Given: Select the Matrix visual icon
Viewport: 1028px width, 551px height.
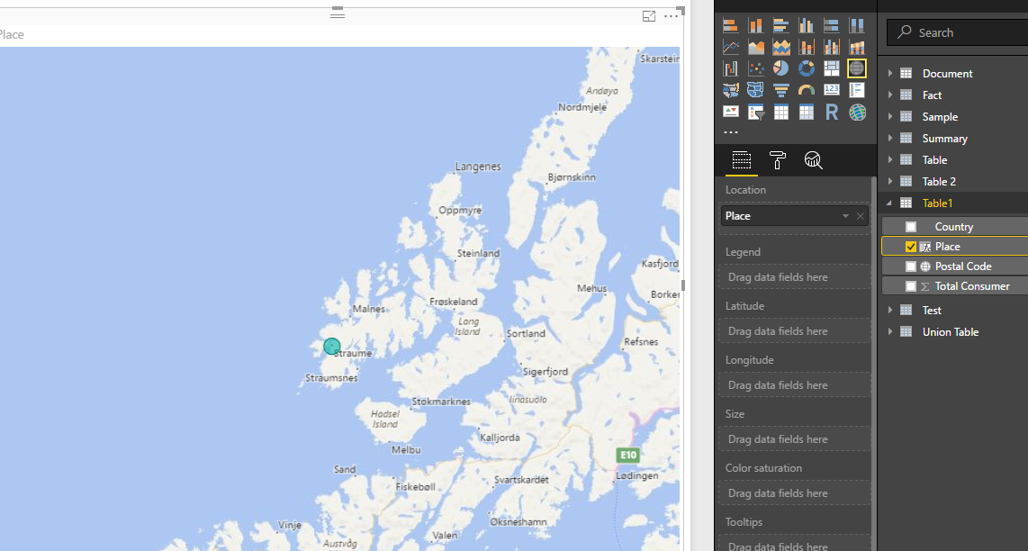Looking at the screenshot, I should (806, 113).
